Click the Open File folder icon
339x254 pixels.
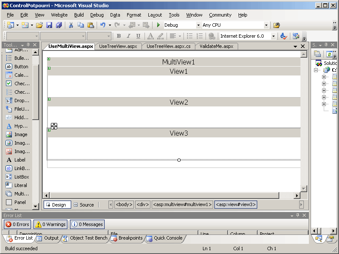click(x=39, y=25)
